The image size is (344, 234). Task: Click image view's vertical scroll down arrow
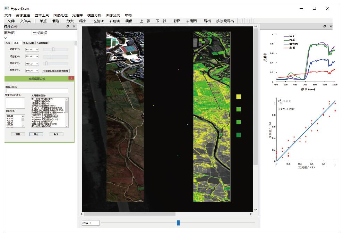tap(256, 210)
